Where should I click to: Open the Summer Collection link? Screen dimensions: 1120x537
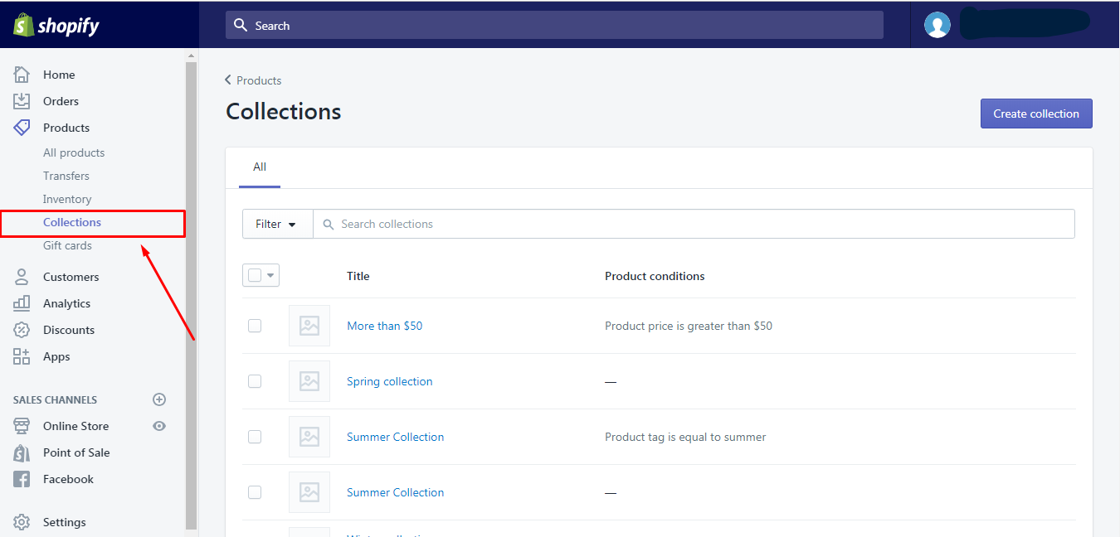[395, 437]
